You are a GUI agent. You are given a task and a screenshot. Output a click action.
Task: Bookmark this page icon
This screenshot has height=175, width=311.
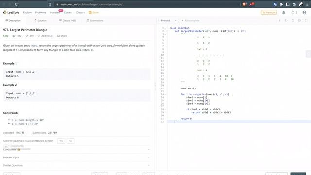[x=50, y=4]
